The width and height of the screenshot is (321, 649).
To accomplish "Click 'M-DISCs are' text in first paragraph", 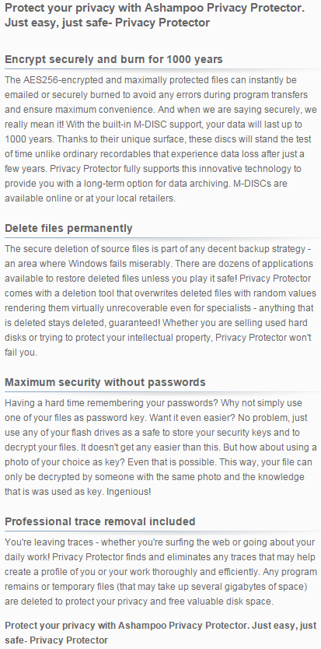I will click(260, 184).
